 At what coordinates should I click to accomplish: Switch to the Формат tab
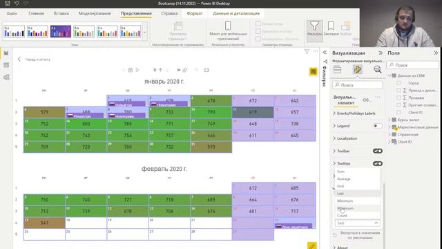[195, 13]
